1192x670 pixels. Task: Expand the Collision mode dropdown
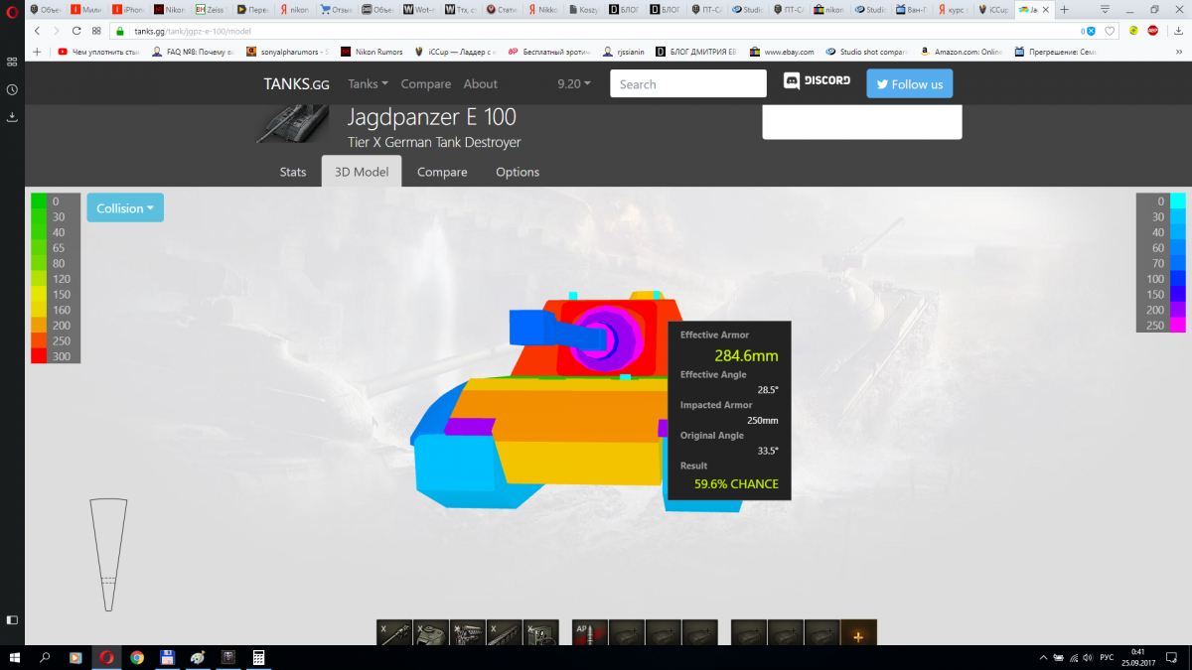pos(125,207)
